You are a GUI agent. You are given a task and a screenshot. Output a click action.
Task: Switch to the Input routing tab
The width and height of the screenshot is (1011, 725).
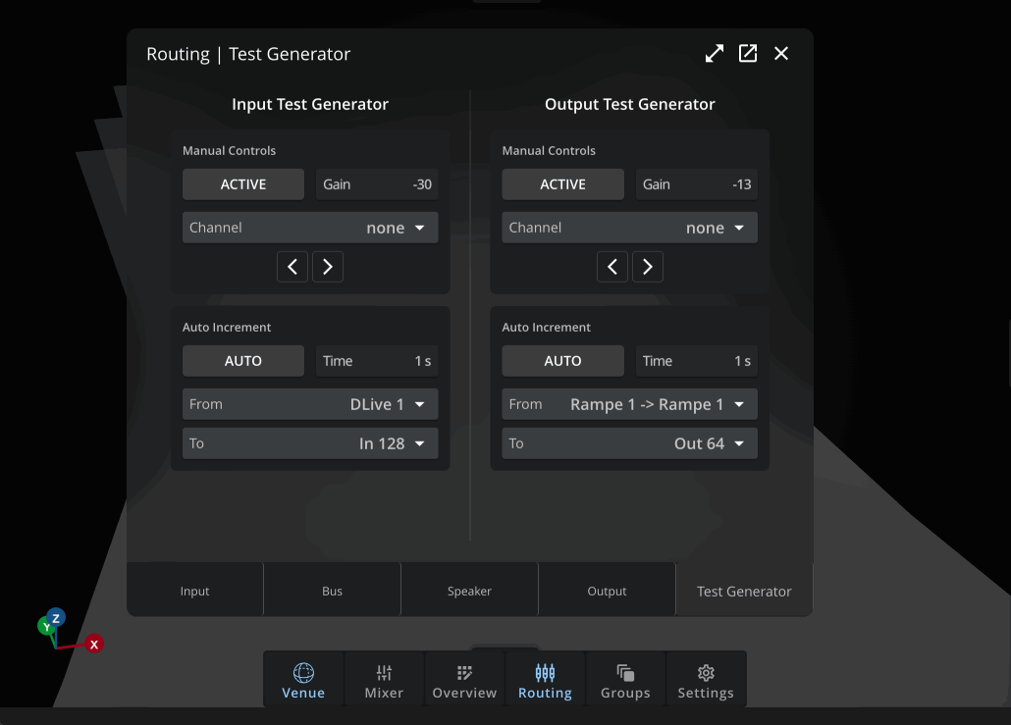[194, 591]
